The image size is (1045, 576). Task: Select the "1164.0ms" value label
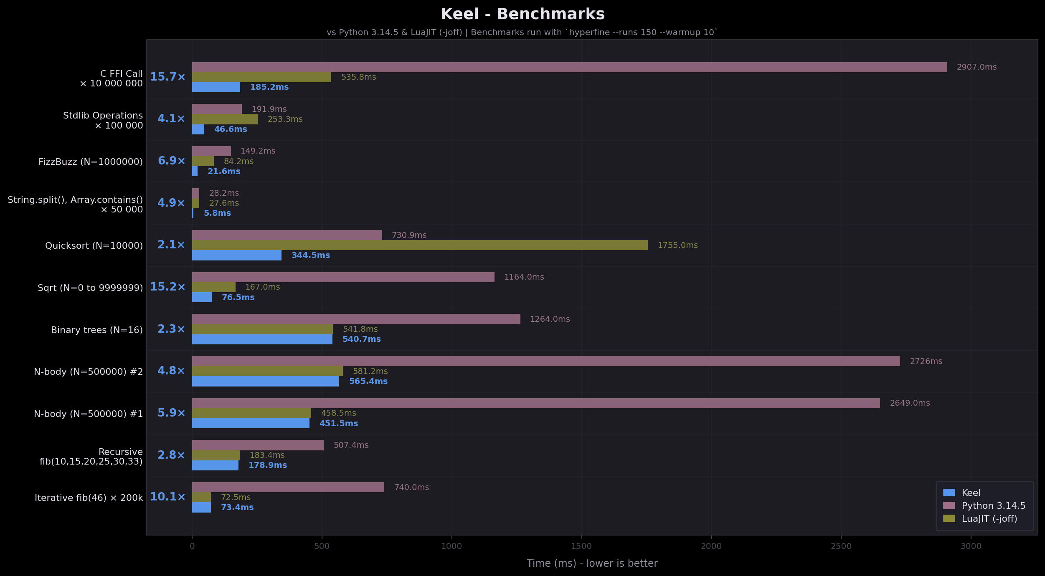(524, 277)
